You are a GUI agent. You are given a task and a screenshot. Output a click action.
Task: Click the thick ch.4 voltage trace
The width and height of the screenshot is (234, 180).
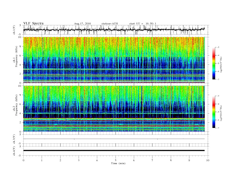pos(114,151)
